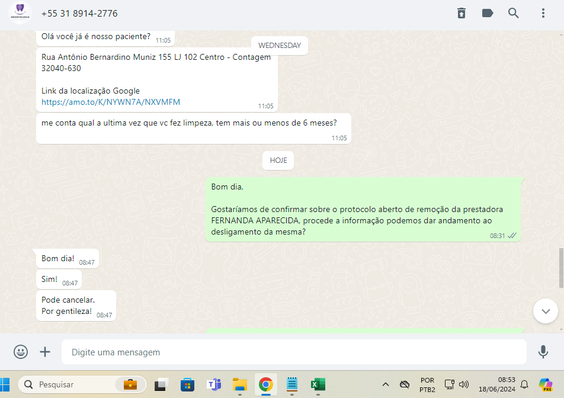Switch to Google Chrome in taskbar

pyautogui.click(x=266, y=384)
